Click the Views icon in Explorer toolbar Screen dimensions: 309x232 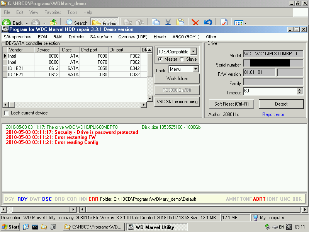239,23
